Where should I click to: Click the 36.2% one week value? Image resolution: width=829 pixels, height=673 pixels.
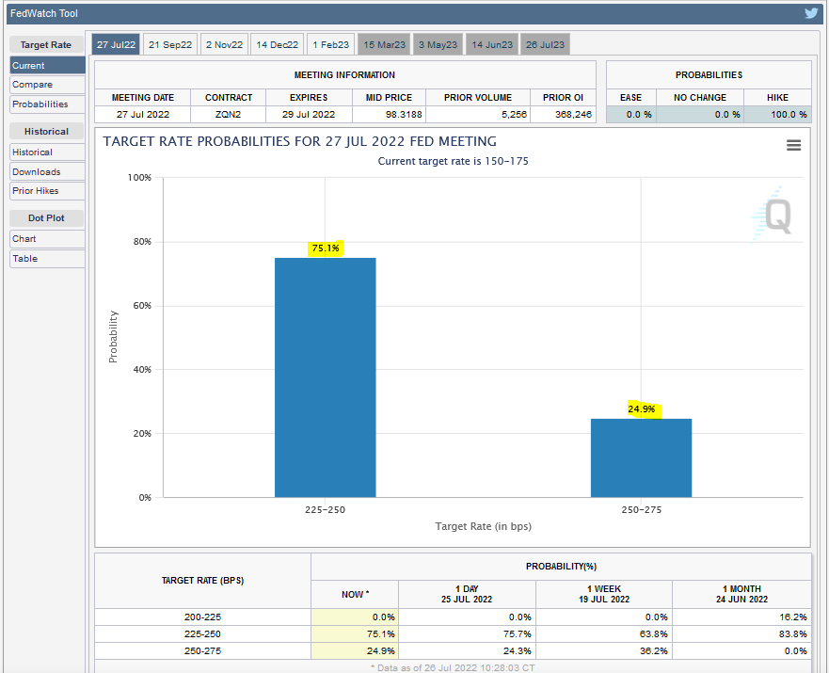653,650
